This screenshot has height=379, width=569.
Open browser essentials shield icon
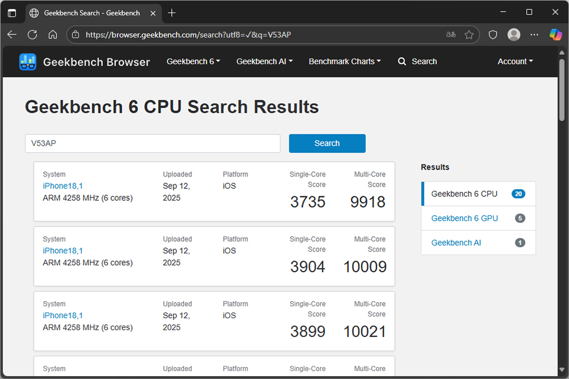pos(492,35)
